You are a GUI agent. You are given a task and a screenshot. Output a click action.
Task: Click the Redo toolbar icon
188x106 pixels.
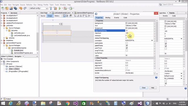click(25, 8)
